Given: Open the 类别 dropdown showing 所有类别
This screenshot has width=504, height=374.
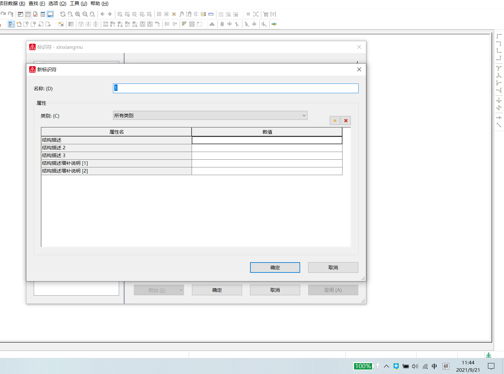Looking at the screenshot, I should click(210, 115).
